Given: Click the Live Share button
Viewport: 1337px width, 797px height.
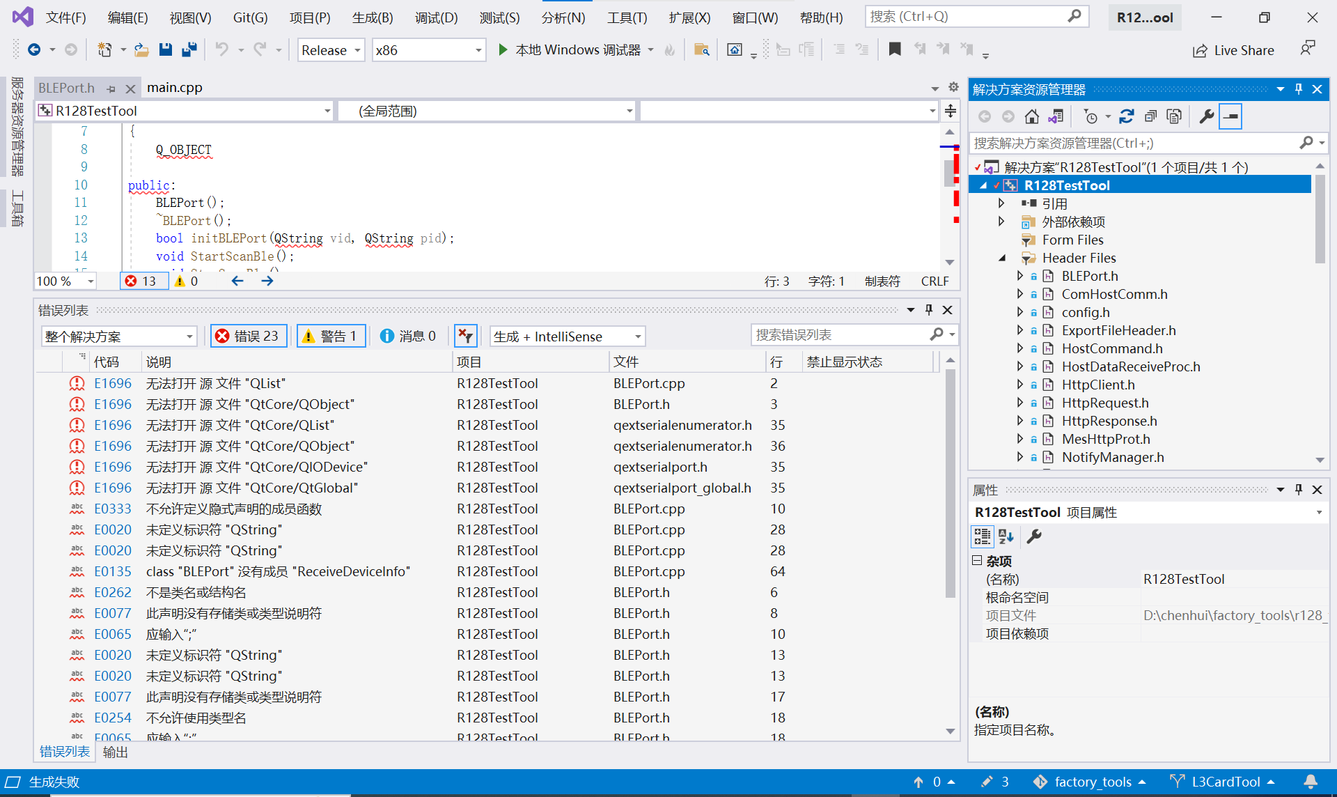Looking at the screenshot, I should tap(1233, 50).
